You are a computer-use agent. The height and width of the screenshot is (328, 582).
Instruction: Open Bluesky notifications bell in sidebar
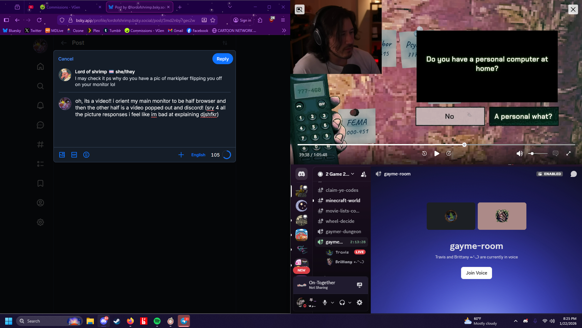pyautogui.click(x=40, y=105)
